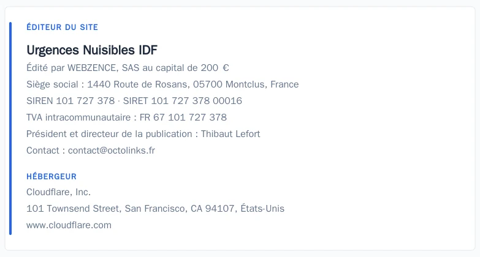Click the Siège social address line
Screen dimensions: 480x257
tap(162, 84)
